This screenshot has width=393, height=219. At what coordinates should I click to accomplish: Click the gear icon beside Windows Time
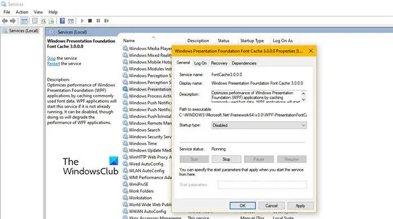click(x=125, y=143)
